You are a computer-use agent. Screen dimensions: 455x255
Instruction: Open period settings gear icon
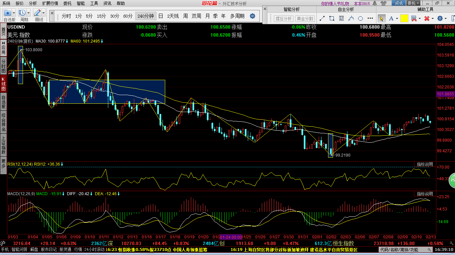click(252, 16)
